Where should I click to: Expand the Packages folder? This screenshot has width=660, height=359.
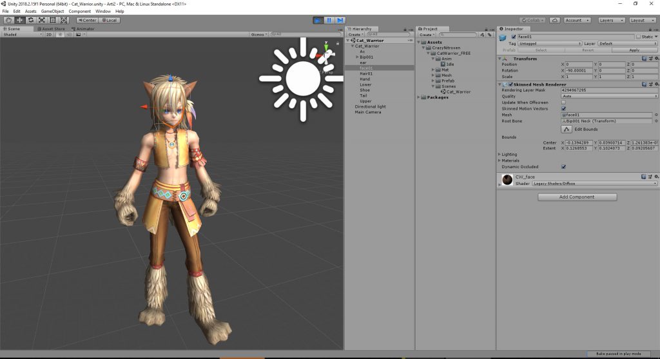tap(419, 97)
